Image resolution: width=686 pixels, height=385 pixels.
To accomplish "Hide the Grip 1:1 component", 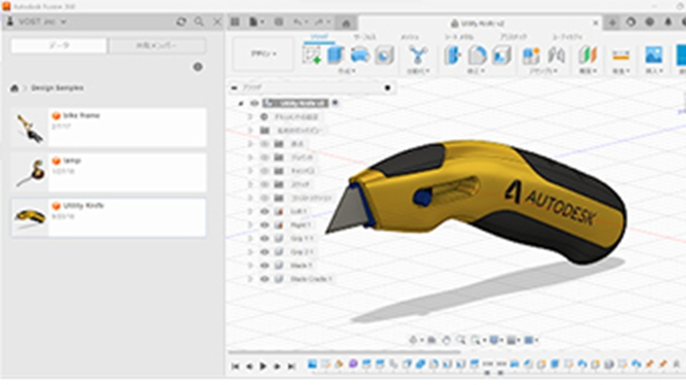I will (264, 238).
